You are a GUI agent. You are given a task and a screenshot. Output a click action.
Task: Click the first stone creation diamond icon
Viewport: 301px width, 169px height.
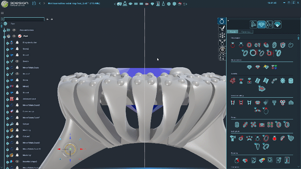tap(250, 67)
